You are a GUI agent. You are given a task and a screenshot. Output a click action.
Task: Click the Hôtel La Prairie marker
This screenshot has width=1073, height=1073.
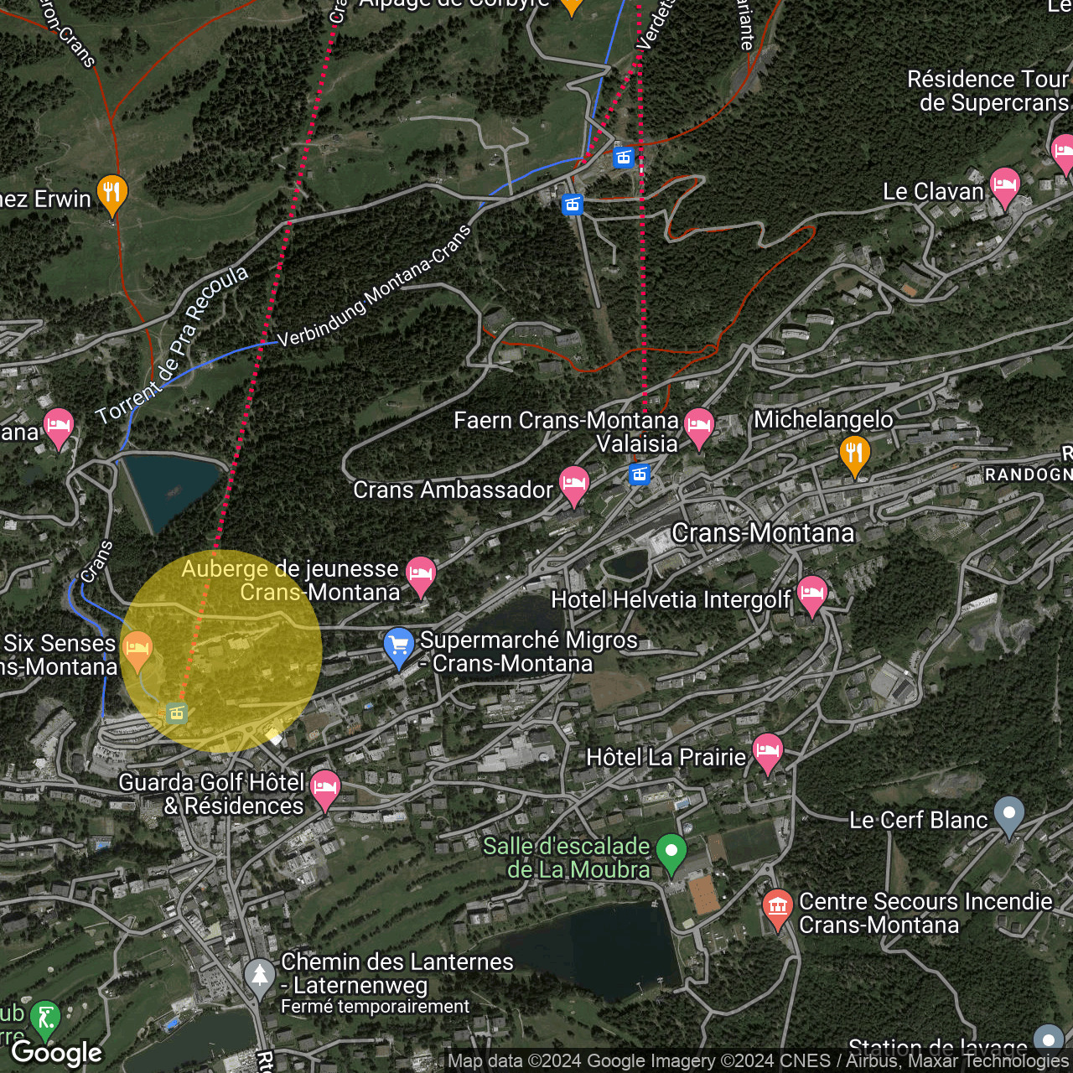coord(768,751)
